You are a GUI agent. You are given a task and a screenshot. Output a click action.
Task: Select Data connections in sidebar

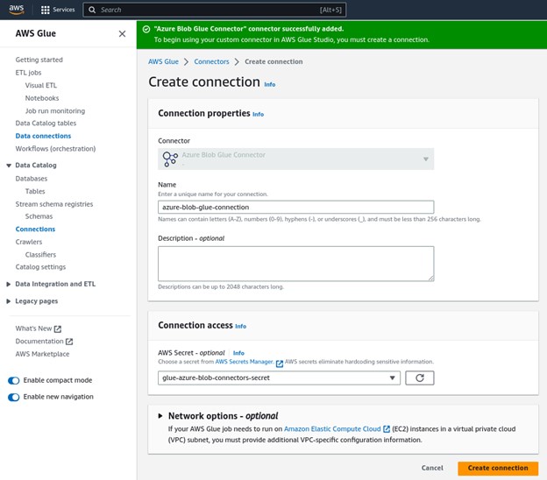43,136
